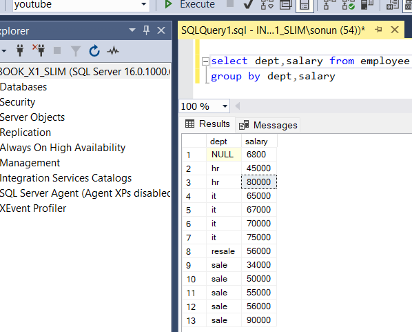Toggle the IntelliSense Enabled button
Screen dimensions: 412x332
point(305,5)
